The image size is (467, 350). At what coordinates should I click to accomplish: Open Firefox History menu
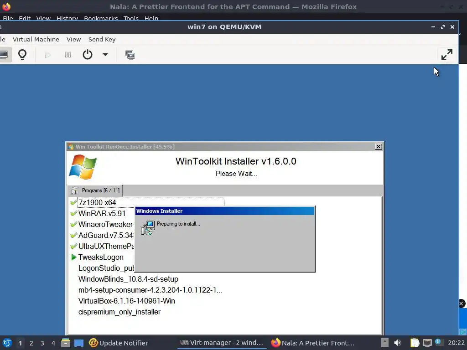pos(67,18)
